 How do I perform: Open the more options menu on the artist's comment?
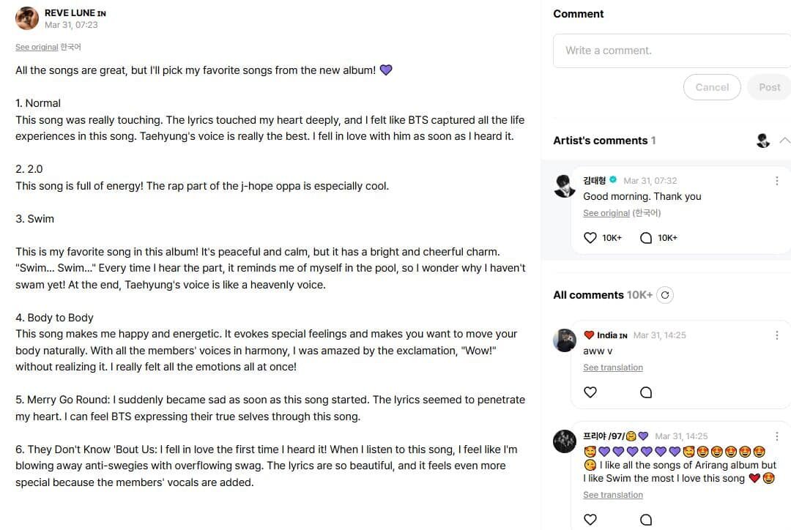pos(777,181)
